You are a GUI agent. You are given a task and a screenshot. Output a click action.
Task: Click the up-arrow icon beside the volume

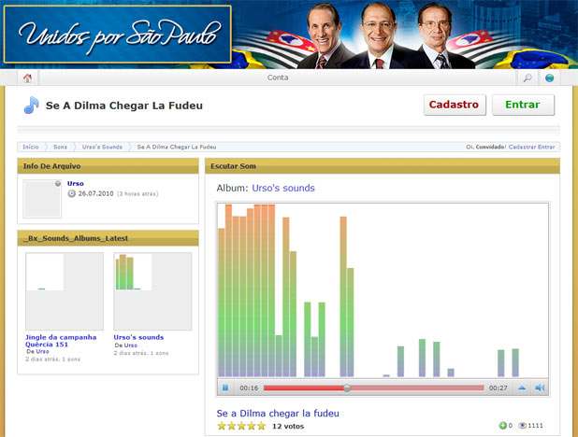522,388
